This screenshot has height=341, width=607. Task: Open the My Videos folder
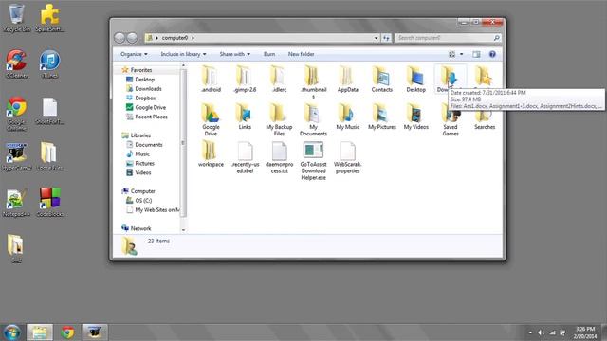click(415, 117)
